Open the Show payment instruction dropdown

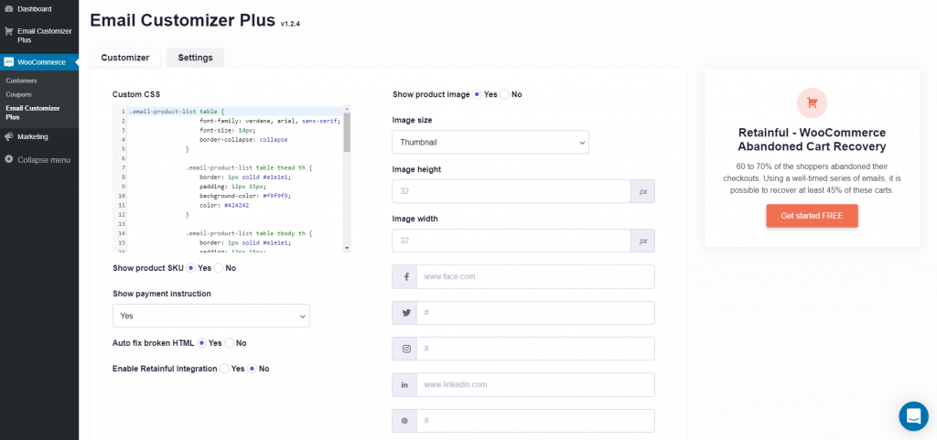(211, 316)
